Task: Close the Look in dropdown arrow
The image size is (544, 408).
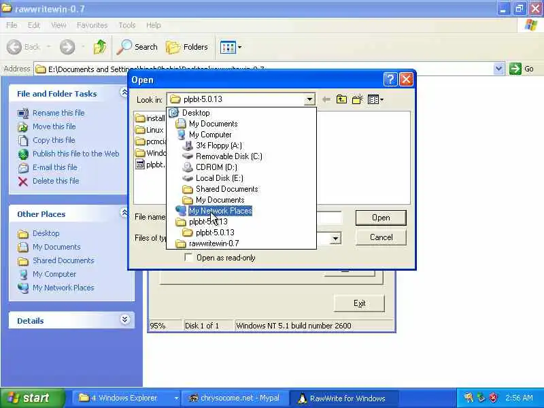Action: point(309,99)
